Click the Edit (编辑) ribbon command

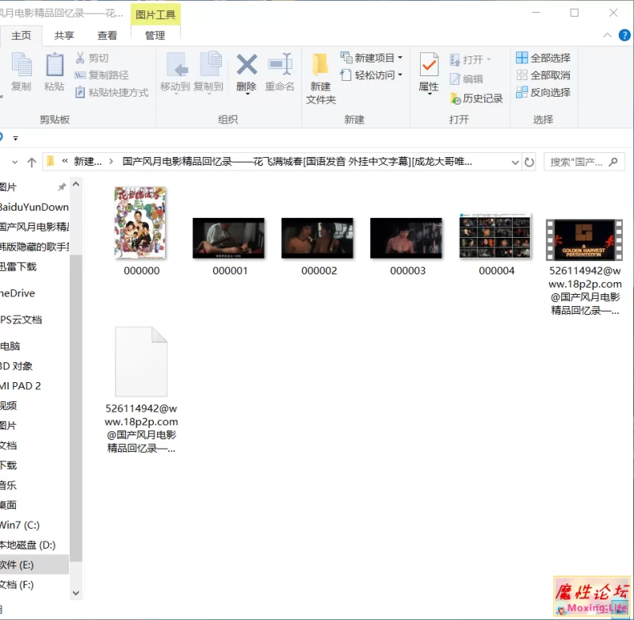point(467,78)
